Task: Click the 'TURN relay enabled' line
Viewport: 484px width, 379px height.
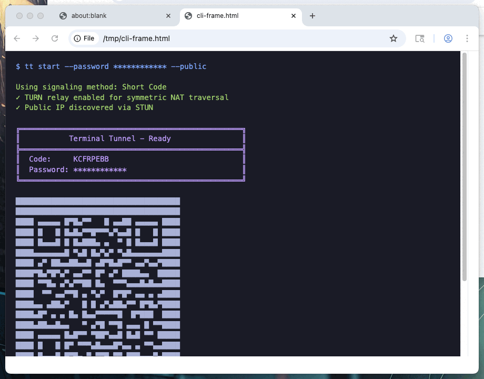Action: (x=122, y=97)
